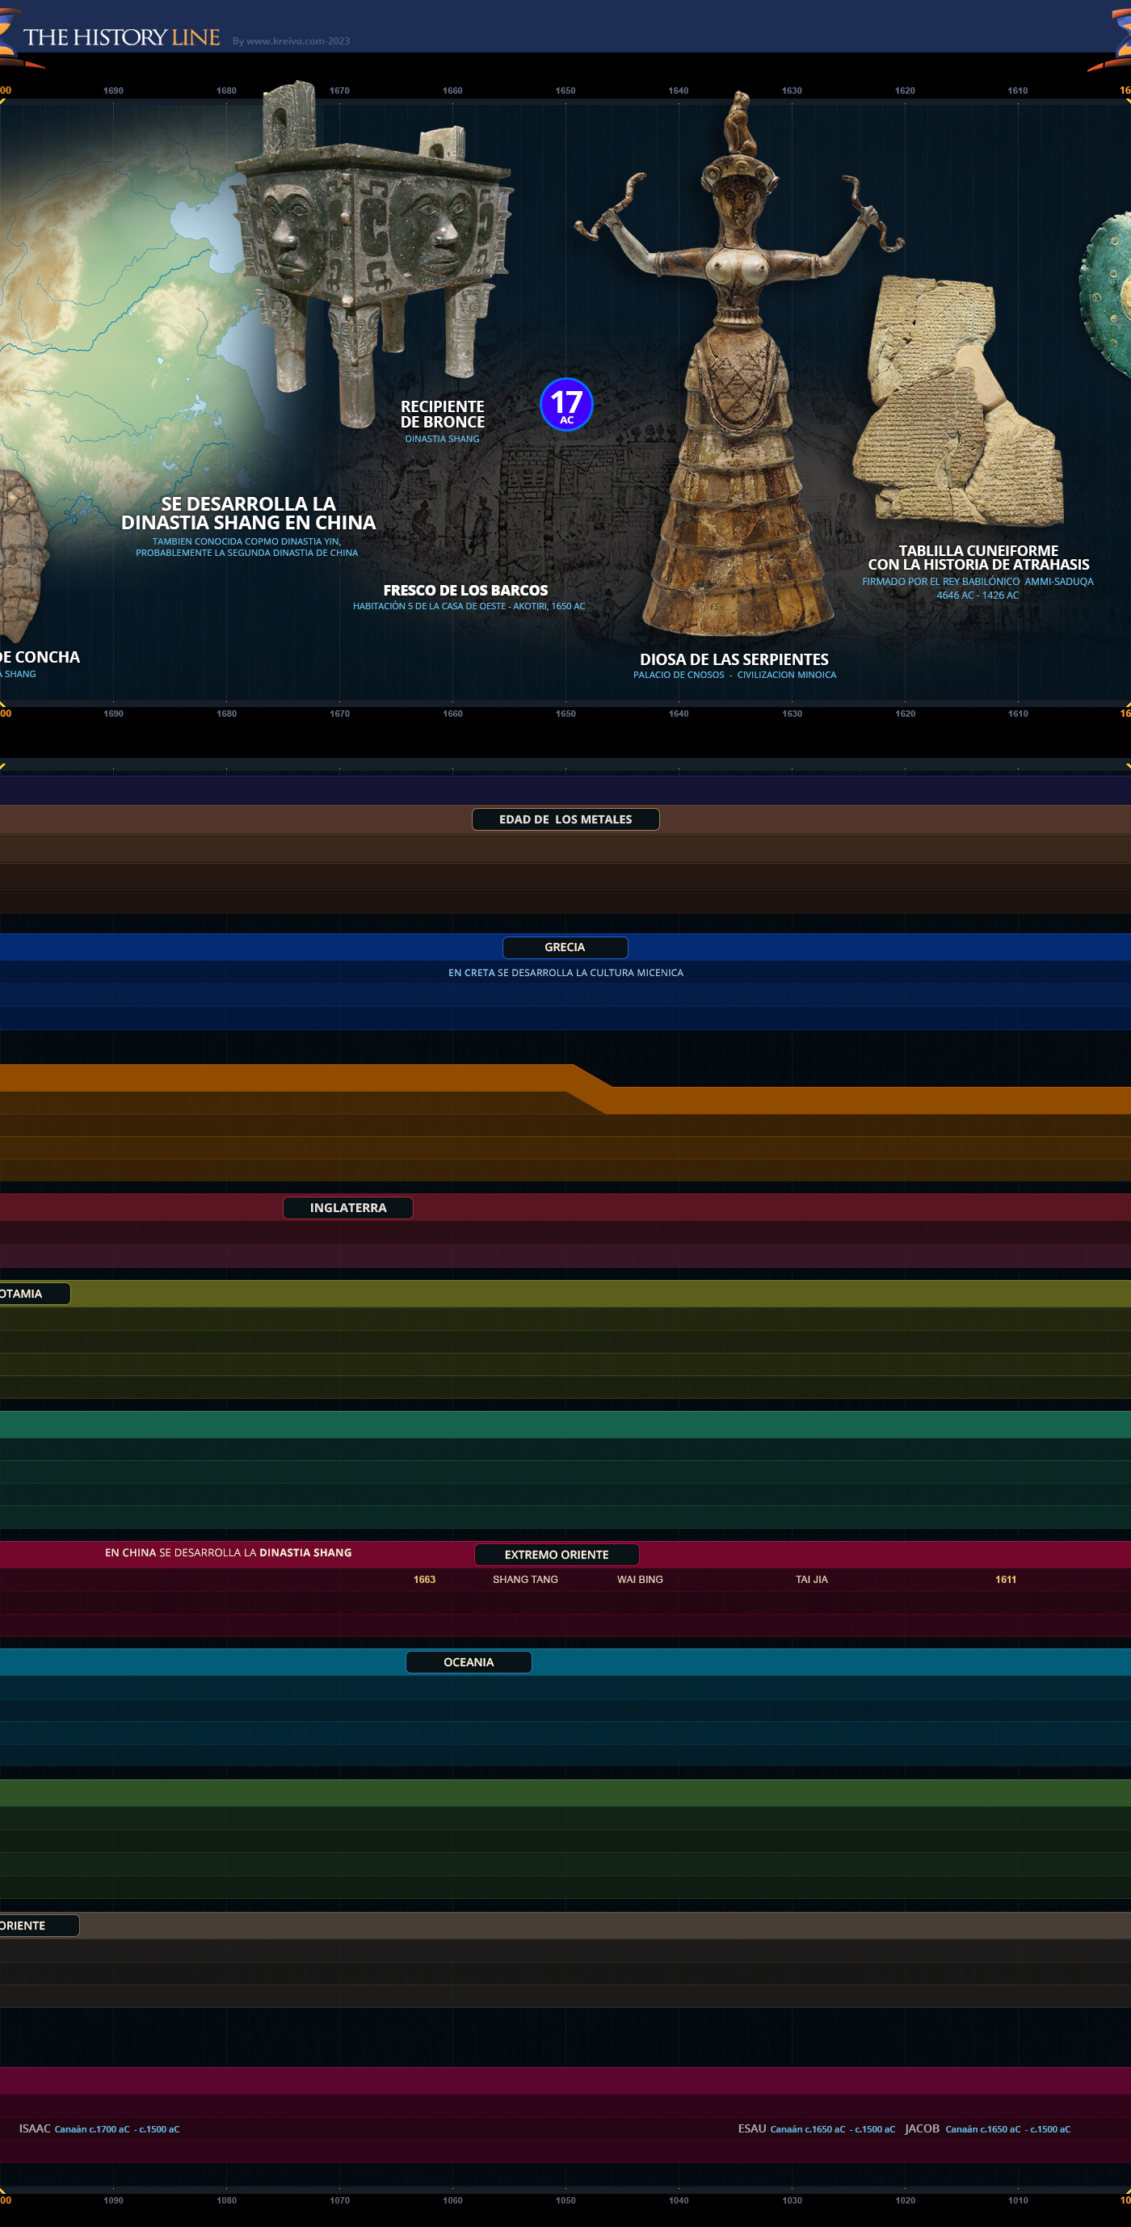The width and height of the screenshot is (1131, 2227).
Task: Click the 1030 marker on the bottom ruler
Action: [793, 2200]
